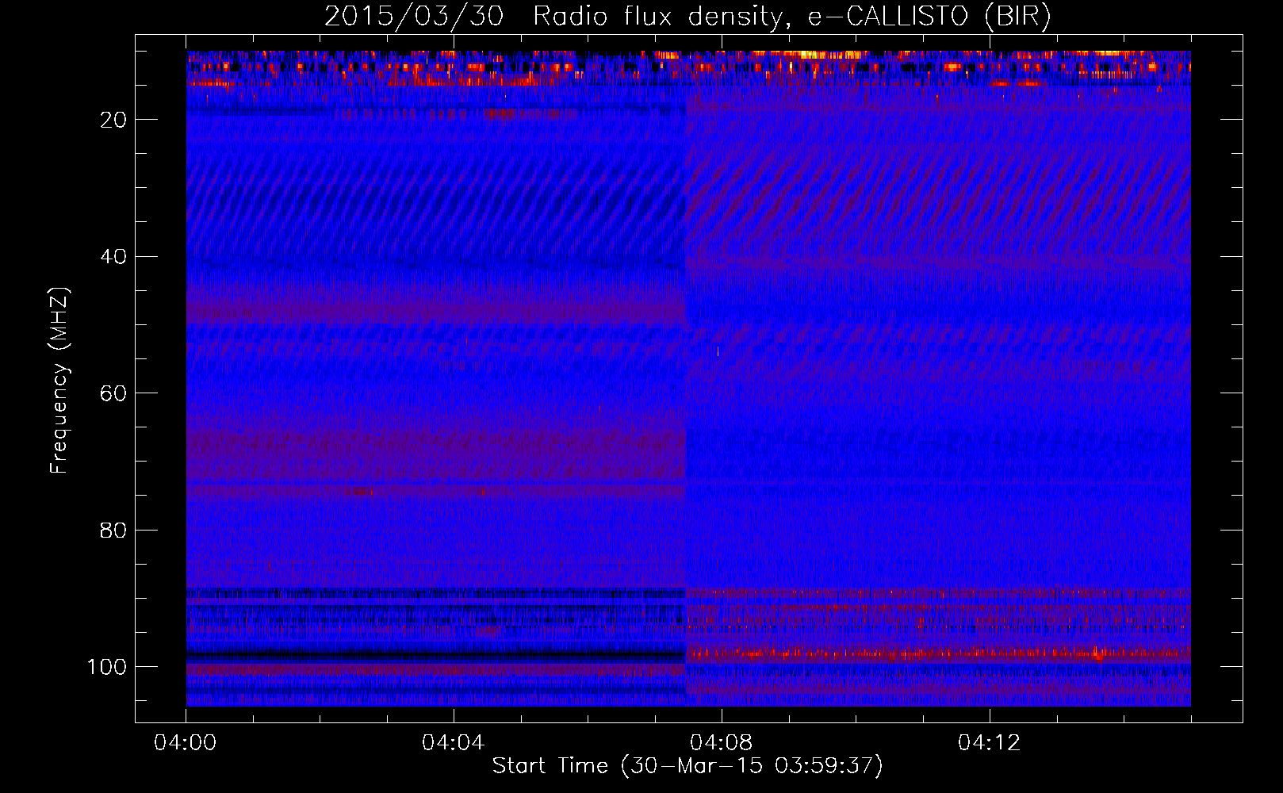Click the plot title '2015/03/30 Radio flux density, e-CALLISTO (BIR)'
1283x793 pixels.
pos(687,17)
